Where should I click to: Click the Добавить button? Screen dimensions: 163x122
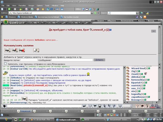(99, 60)
